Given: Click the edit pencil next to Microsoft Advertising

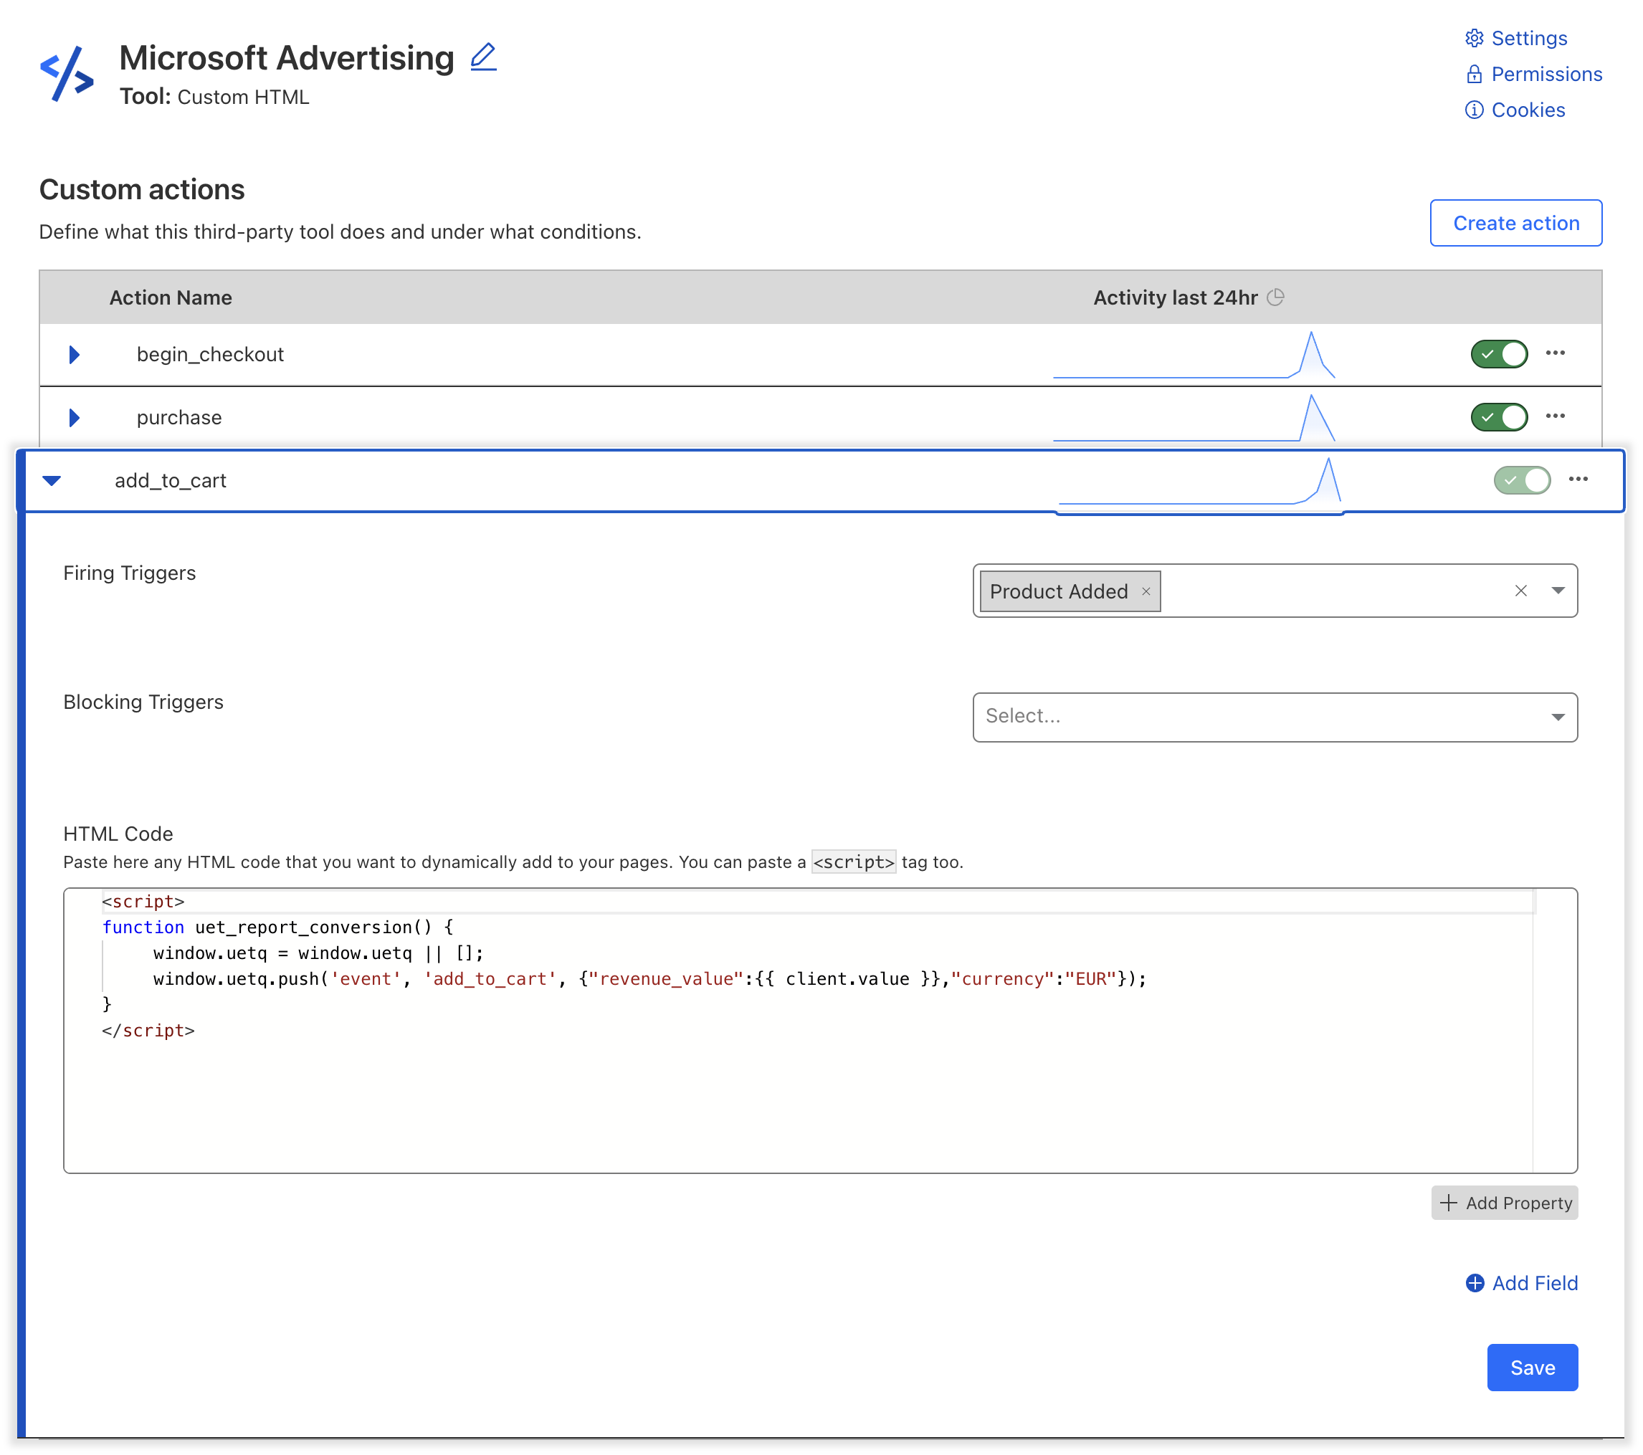Looking at the screenshot, I should pyautogui.click(x=483, y=57).
